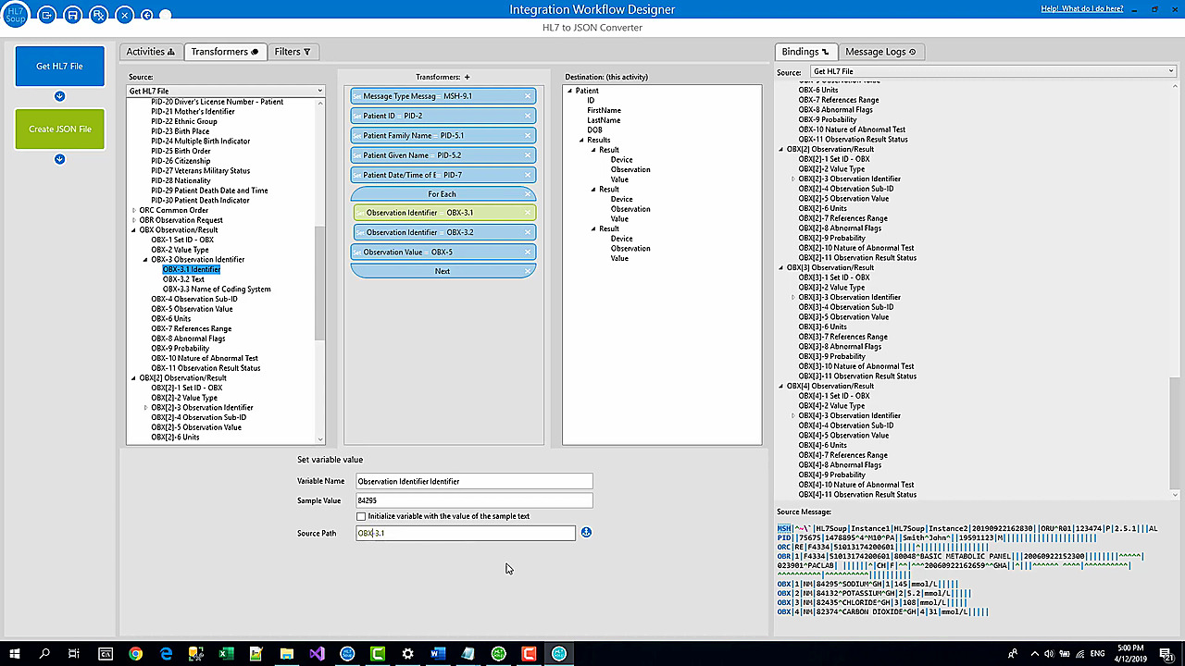Click the round X cancel toolbar icon

tap(125, 15)
